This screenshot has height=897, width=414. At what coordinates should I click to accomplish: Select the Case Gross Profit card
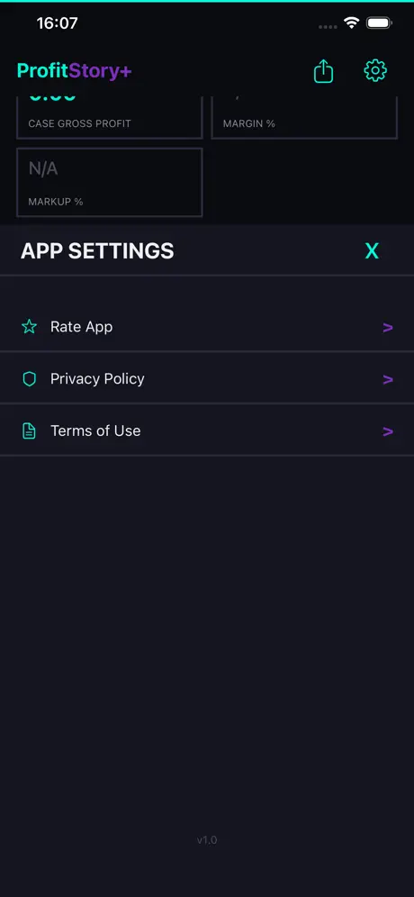click(110, 117)
